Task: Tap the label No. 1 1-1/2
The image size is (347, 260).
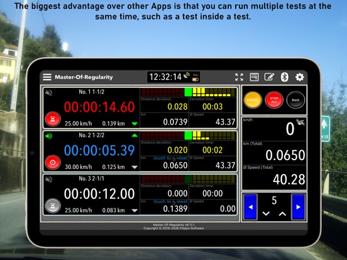Action: pos(91,92)
